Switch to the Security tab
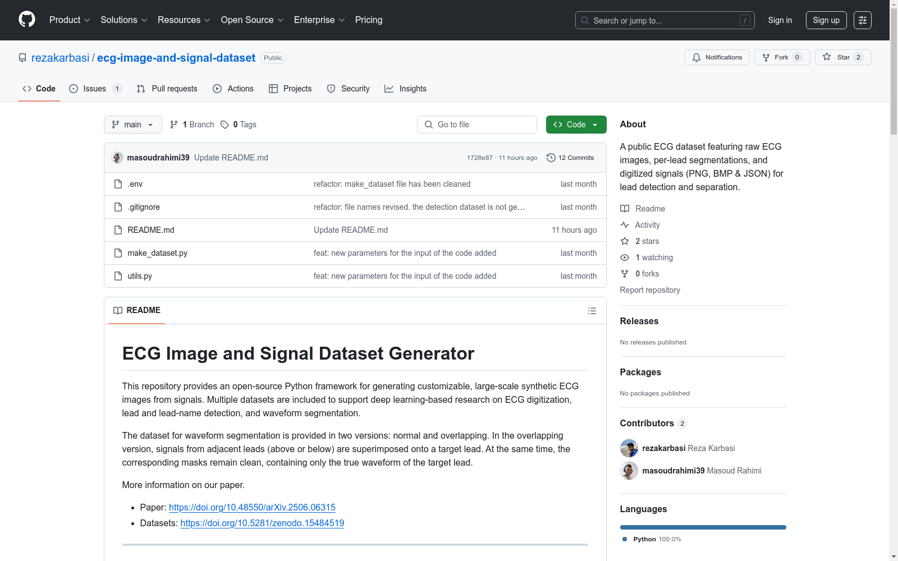This screenshot has width=898, height=561. 349,89
